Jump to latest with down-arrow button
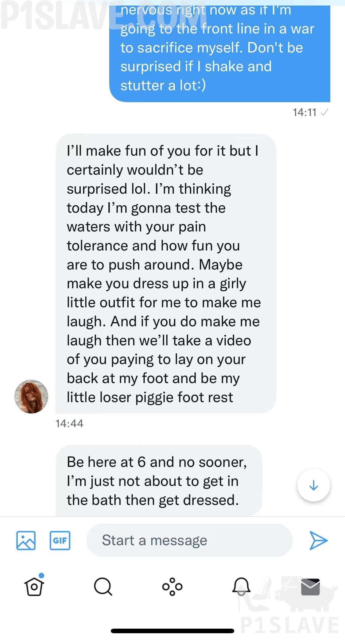The width and height of the screenshot is (345, 640). 313,485
